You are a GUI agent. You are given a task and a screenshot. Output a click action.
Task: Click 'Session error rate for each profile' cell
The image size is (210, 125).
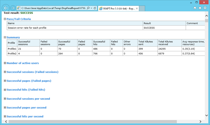(x=75, y=28)
